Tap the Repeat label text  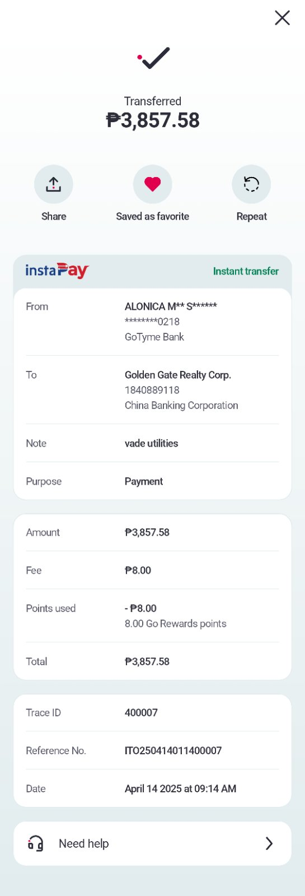coord(251,216)
